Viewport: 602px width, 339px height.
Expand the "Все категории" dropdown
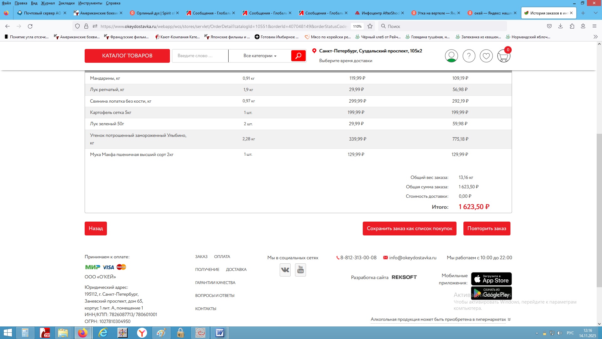tap(260, 56)
